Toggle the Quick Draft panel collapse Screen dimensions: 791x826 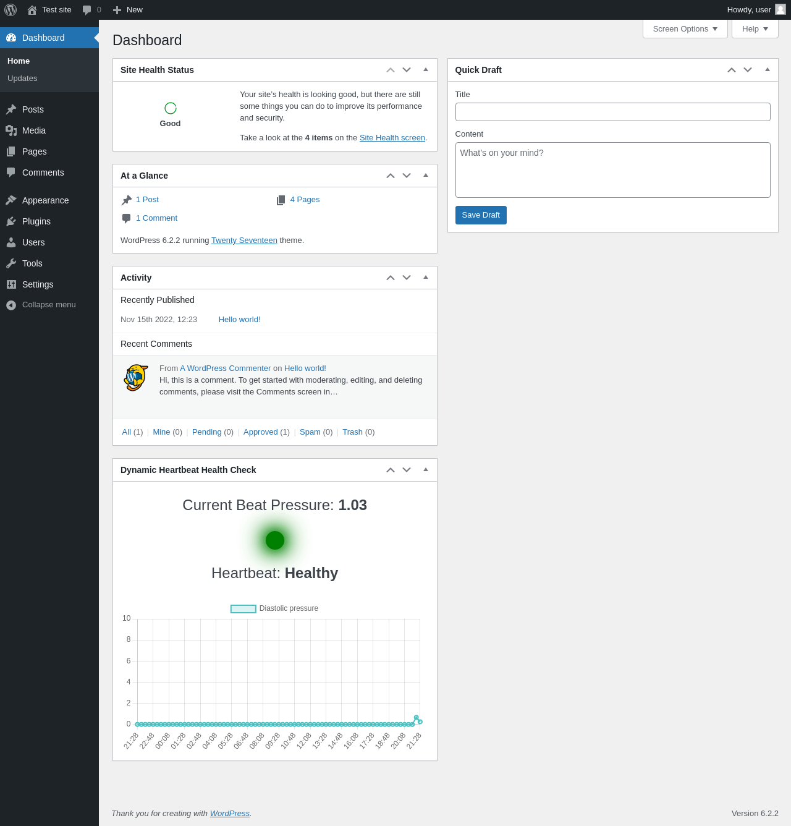click(768, 70)
